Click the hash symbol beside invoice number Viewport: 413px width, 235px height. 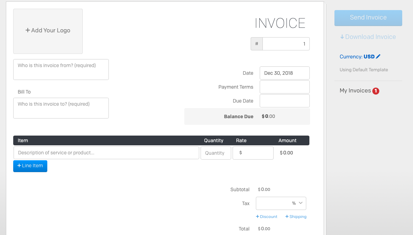257,44
